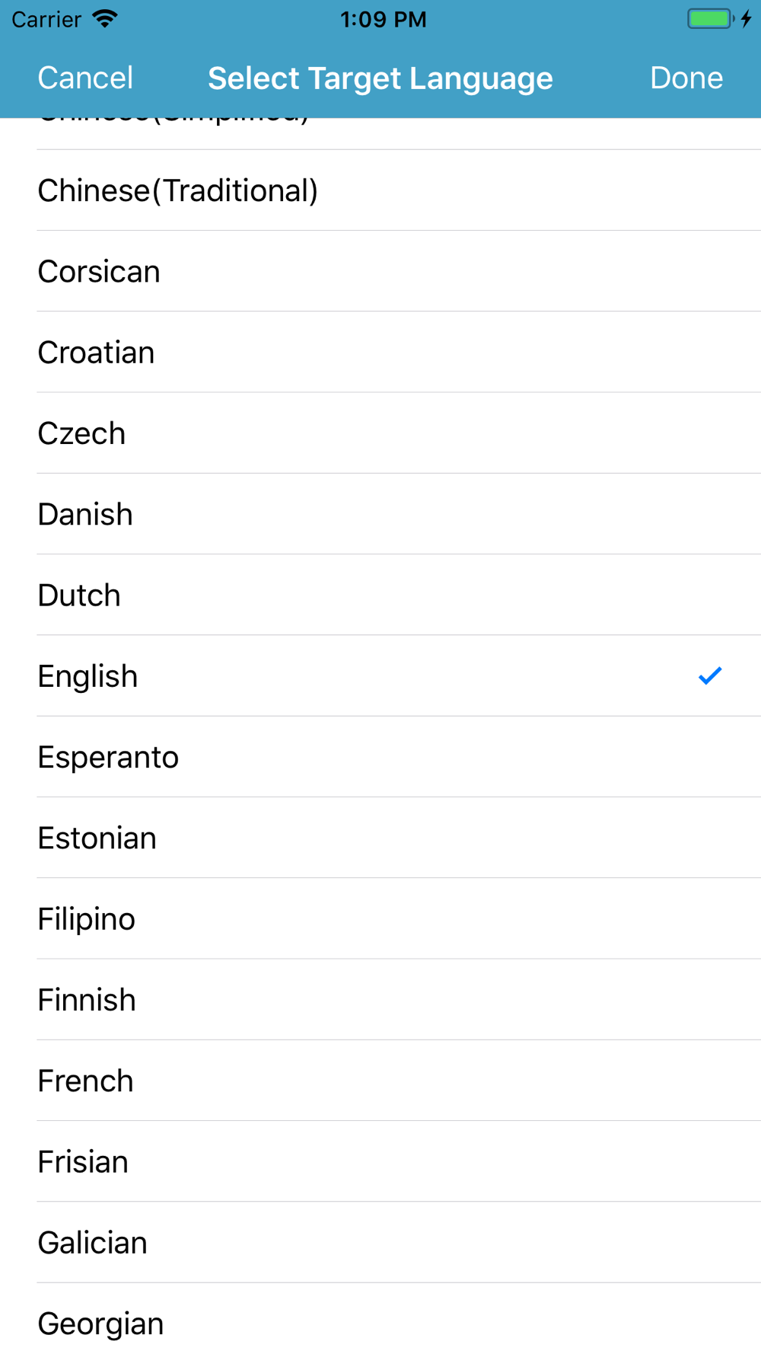Pick Galician in the list
761x1354 pixels.
tap(380, 1243)
